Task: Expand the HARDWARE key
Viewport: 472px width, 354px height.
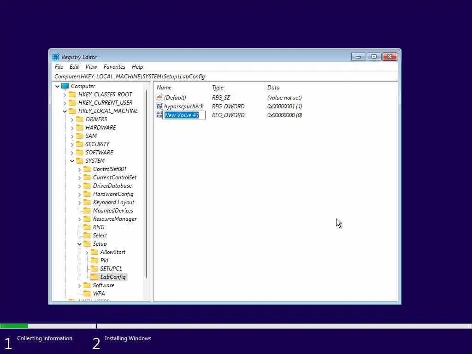Action: click(x=72, y=128)
